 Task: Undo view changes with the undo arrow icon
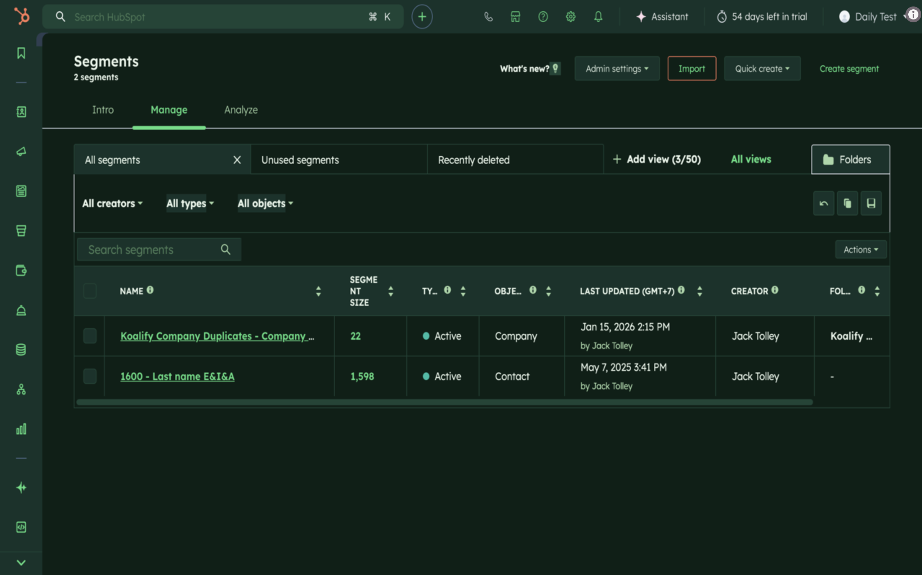(x=824, y=203)
